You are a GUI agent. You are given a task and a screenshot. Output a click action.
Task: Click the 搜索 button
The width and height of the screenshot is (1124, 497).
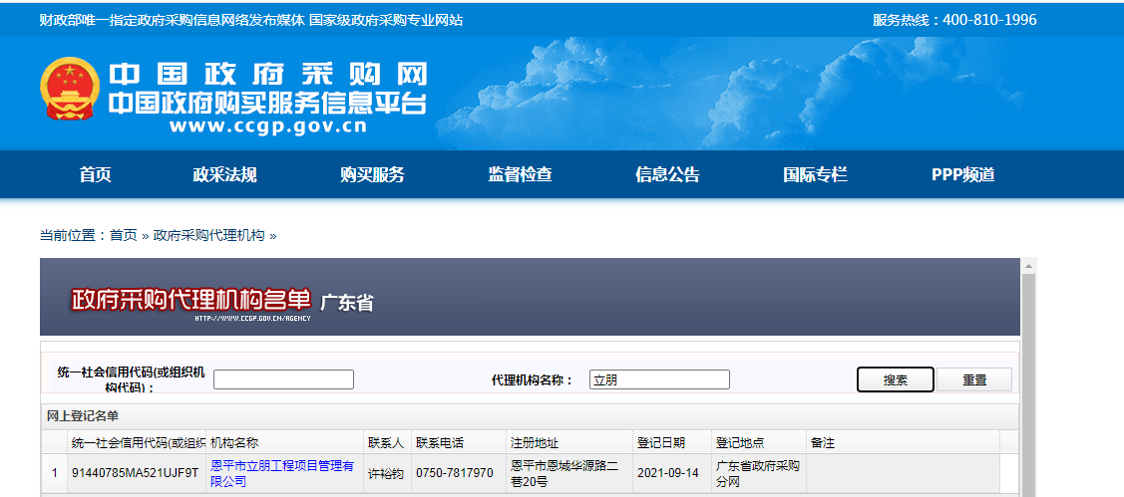coord(896,380)
